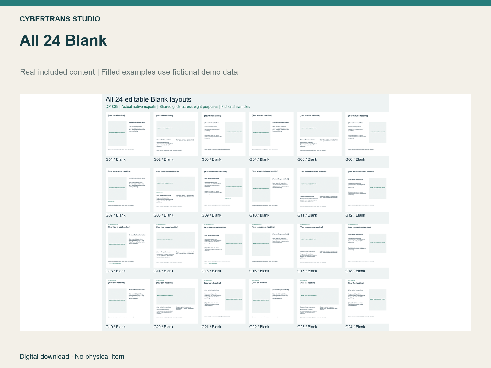Select the G23 / Blank layout thumbnail
The width and height of the screenshot is (491, 368).
click(x=319, y=301)
